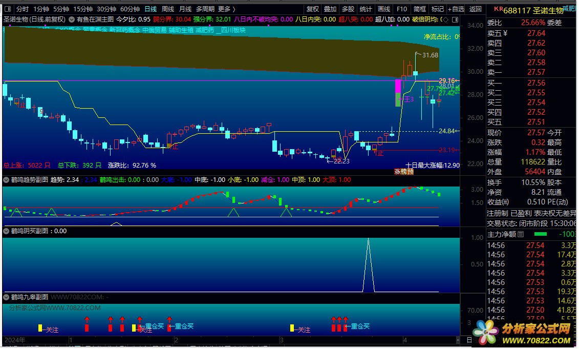Switch to 周线 weekly chart
The height and width of the screenshot is (349, 579).
167,9
